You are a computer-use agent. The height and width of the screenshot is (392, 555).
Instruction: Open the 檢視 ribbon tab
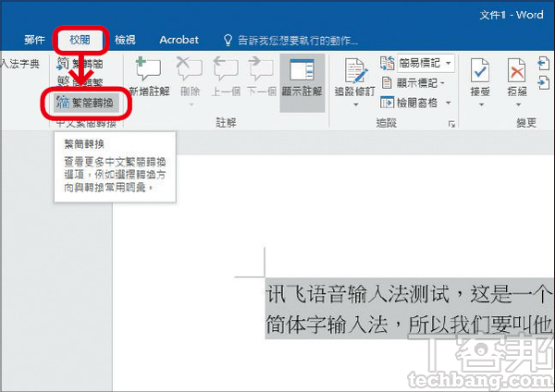(x=125, y=40)
